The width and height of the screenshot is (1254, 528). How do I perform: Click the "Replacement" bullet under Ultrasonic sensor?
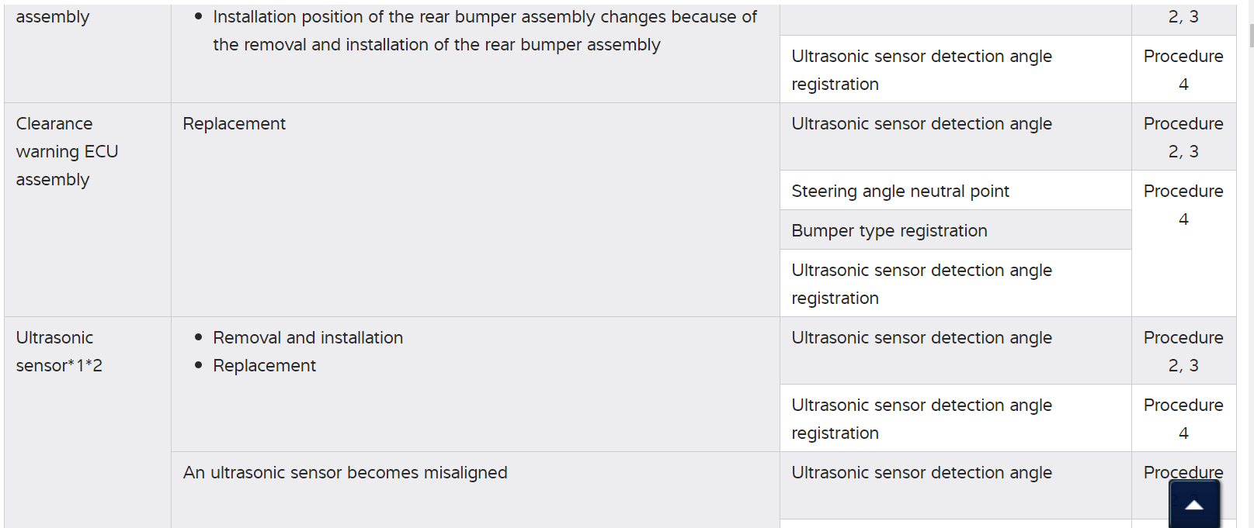point(264,366)
